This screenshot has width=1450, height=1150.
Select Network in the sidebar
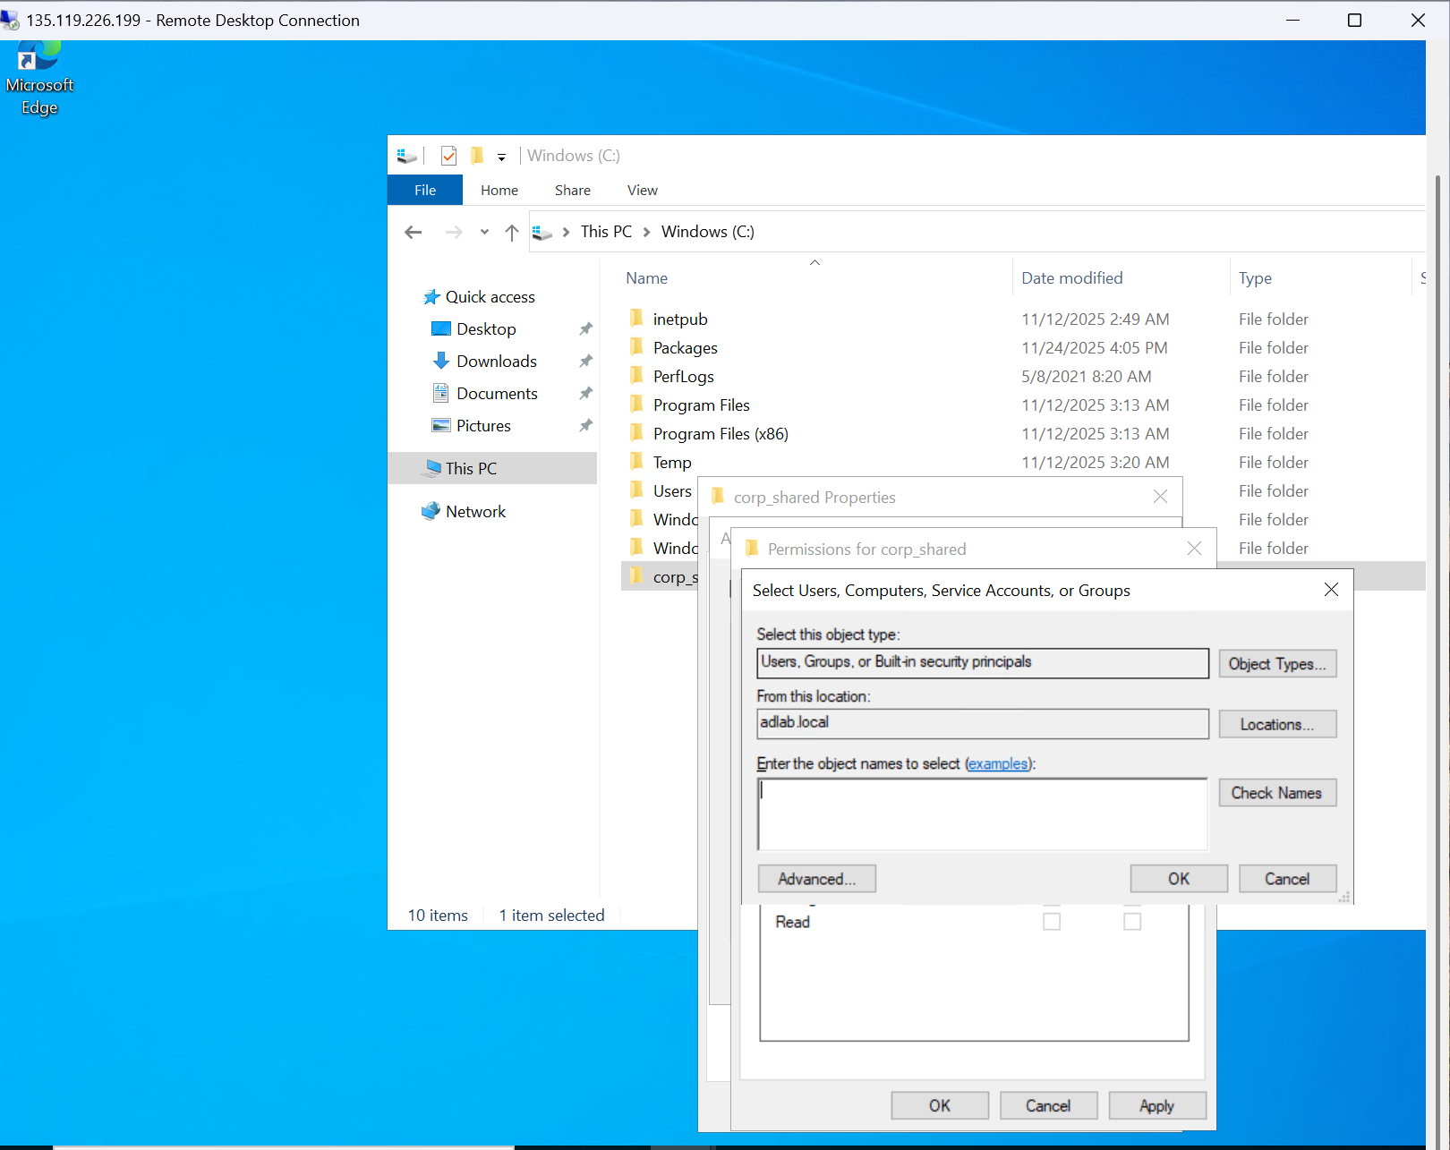[475, 511]
